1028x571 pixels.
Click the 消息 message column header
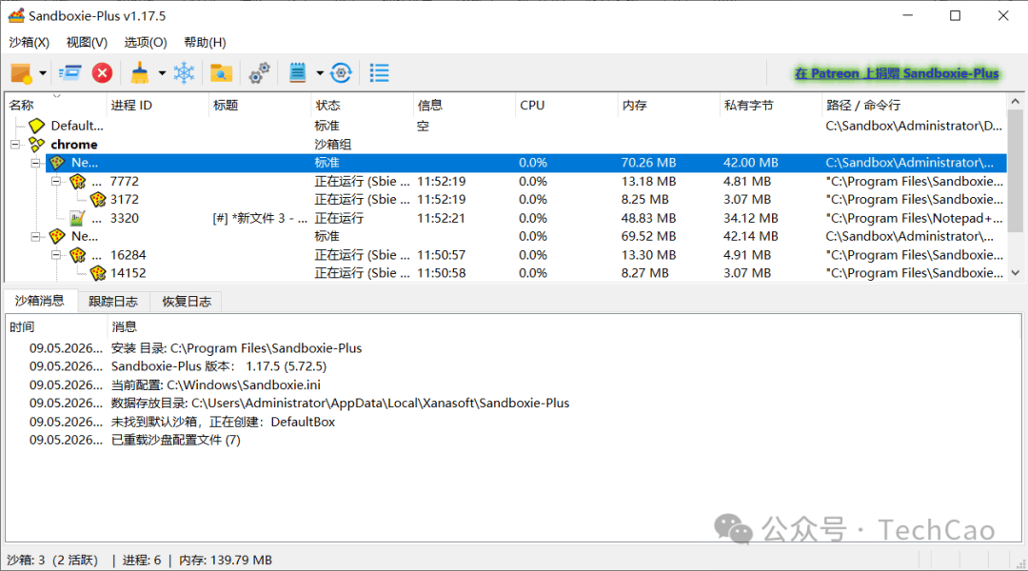tap(563, 326)
